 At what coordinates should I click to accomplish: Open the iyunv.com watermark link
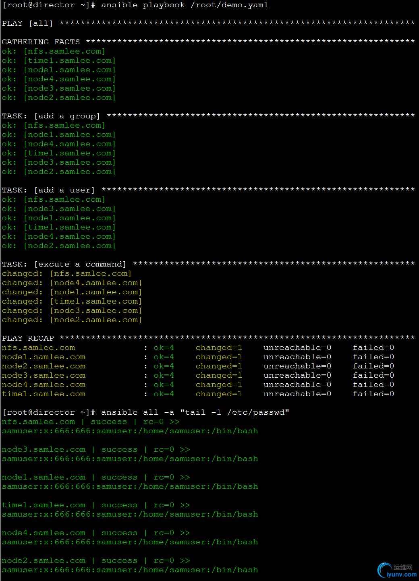(401, 575)
